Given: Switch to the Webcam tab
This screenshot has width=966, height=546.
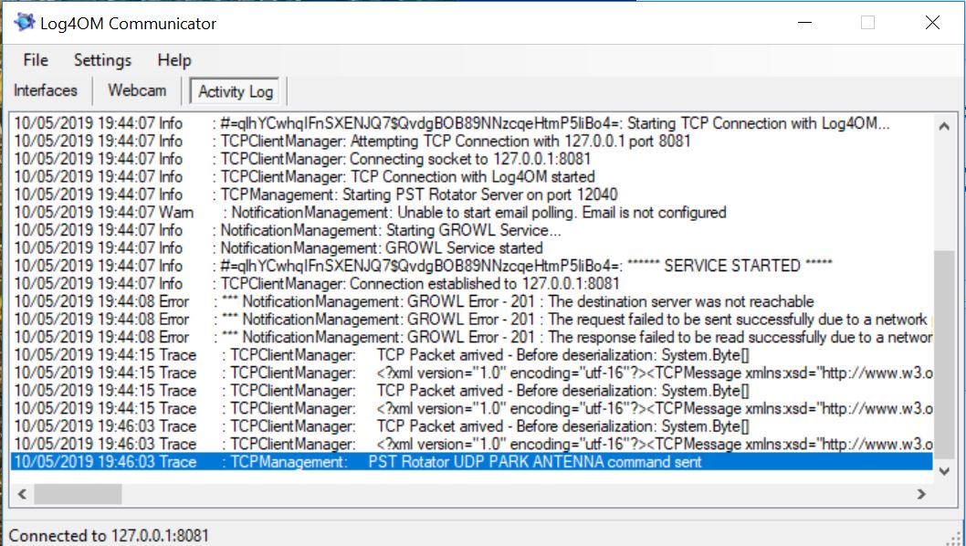Looking at the screenshot, I should click(137, 90).
